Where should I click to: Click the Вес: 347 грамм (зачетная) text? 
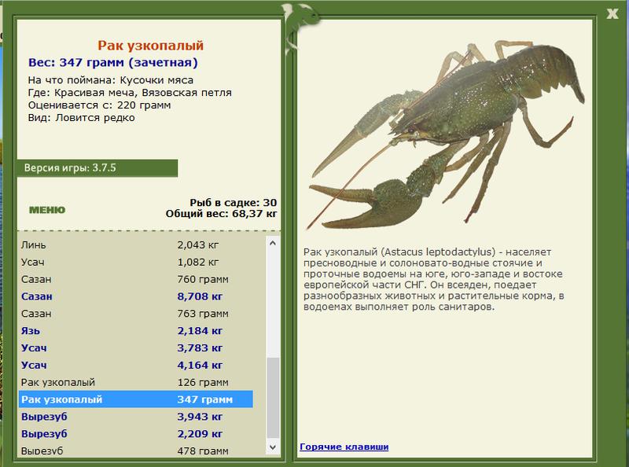113,63
